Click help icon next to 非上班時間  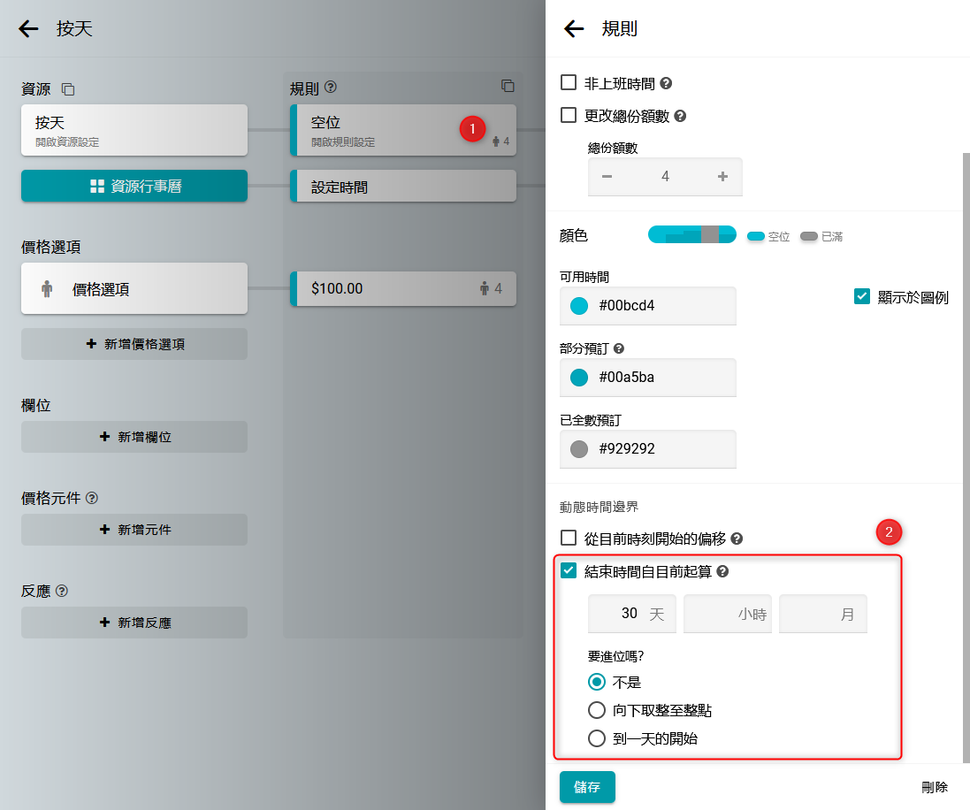pos(667,84)
